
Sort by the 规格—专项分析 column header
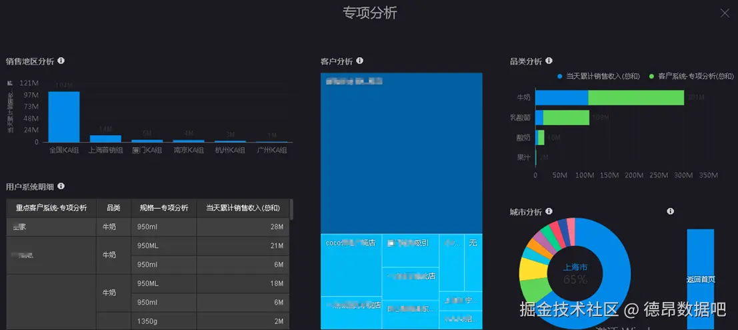(x=164, y=208)
